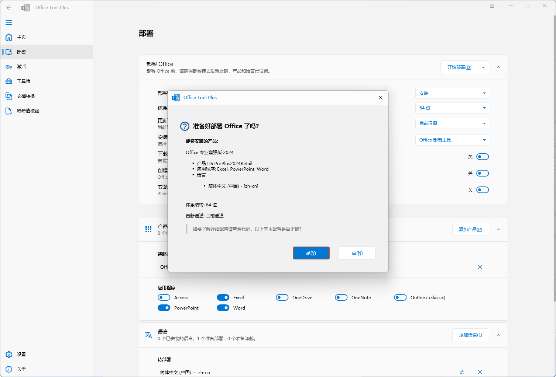Toggle the third 关 switch

click(483, 190)
